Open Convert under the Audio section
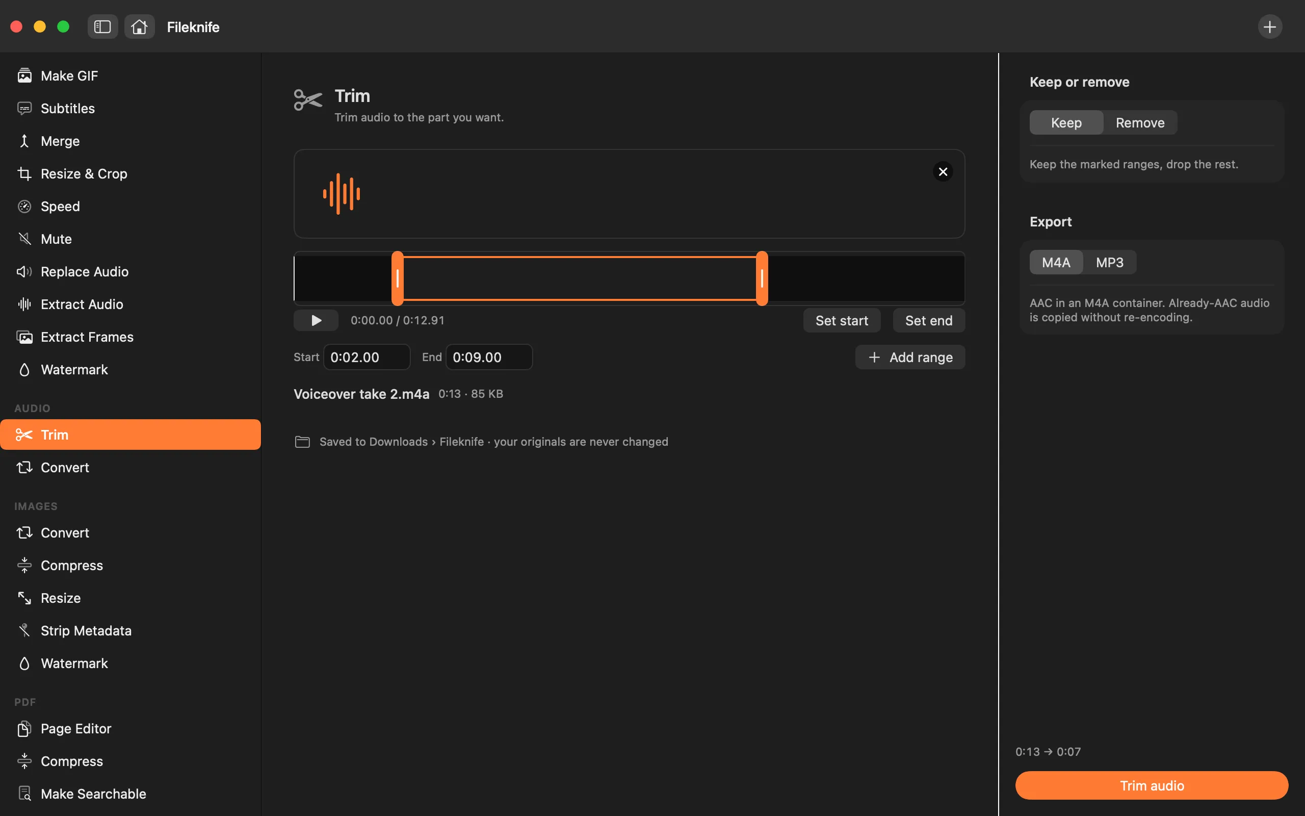The width and height of the screenshot is (1305, 816). pyautogui.click(x=130, y=467)
